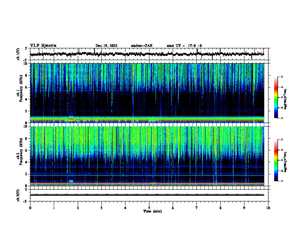
Task: Click the ch.2 spectrogram panel
Action: 147,156
